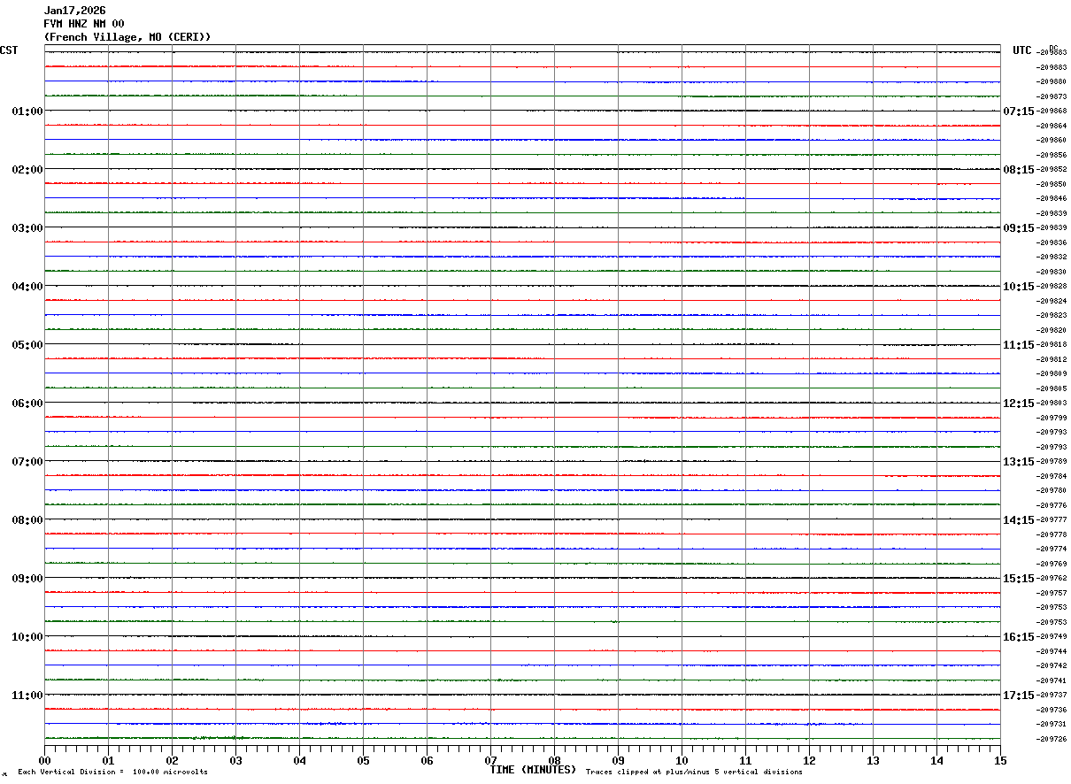Viewport: 1071px width, 784px height.
Task: Click minute '15' on the time axis
Action: 1000,760
